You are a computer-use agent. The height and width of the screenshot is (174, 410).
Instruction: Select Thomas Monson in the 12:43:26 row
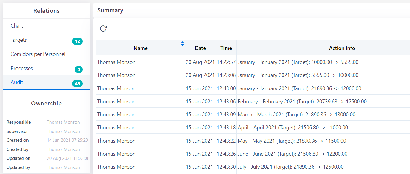[x=116, y=154]
